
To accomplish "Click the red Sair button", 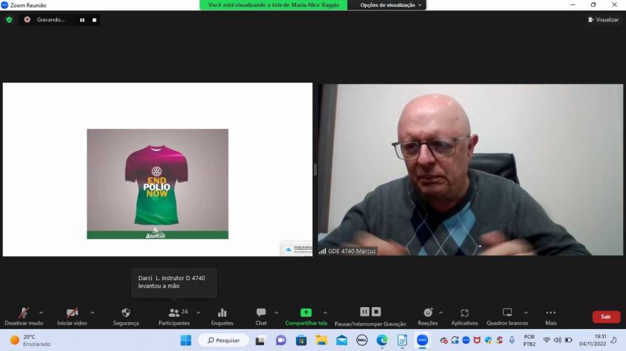I will (606, 317).
